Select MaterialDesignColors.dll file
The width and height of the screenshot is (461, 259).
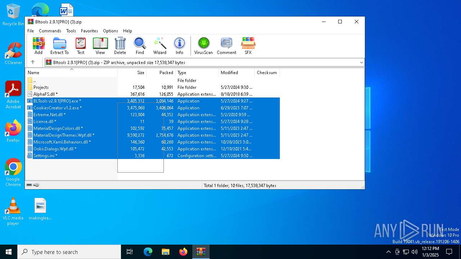tap(153, 128)
